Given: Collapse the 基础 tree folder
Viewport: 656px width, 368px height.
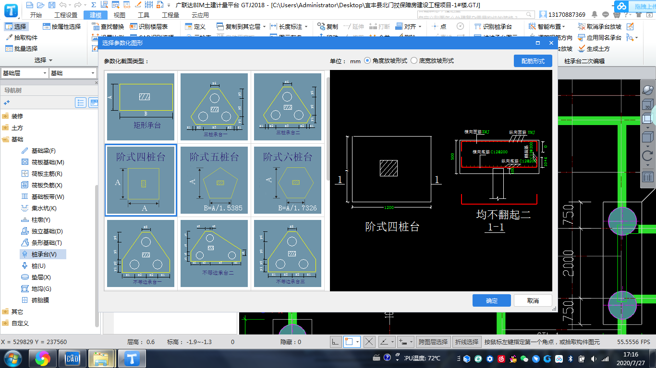Looking at the screenshot, I should pos(5,139).
